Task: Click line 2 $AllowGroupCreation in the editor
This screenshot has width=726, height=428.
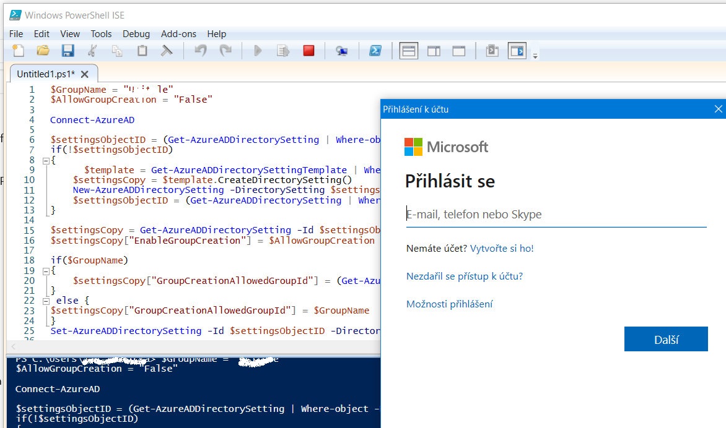Action: tap(131, 100)
